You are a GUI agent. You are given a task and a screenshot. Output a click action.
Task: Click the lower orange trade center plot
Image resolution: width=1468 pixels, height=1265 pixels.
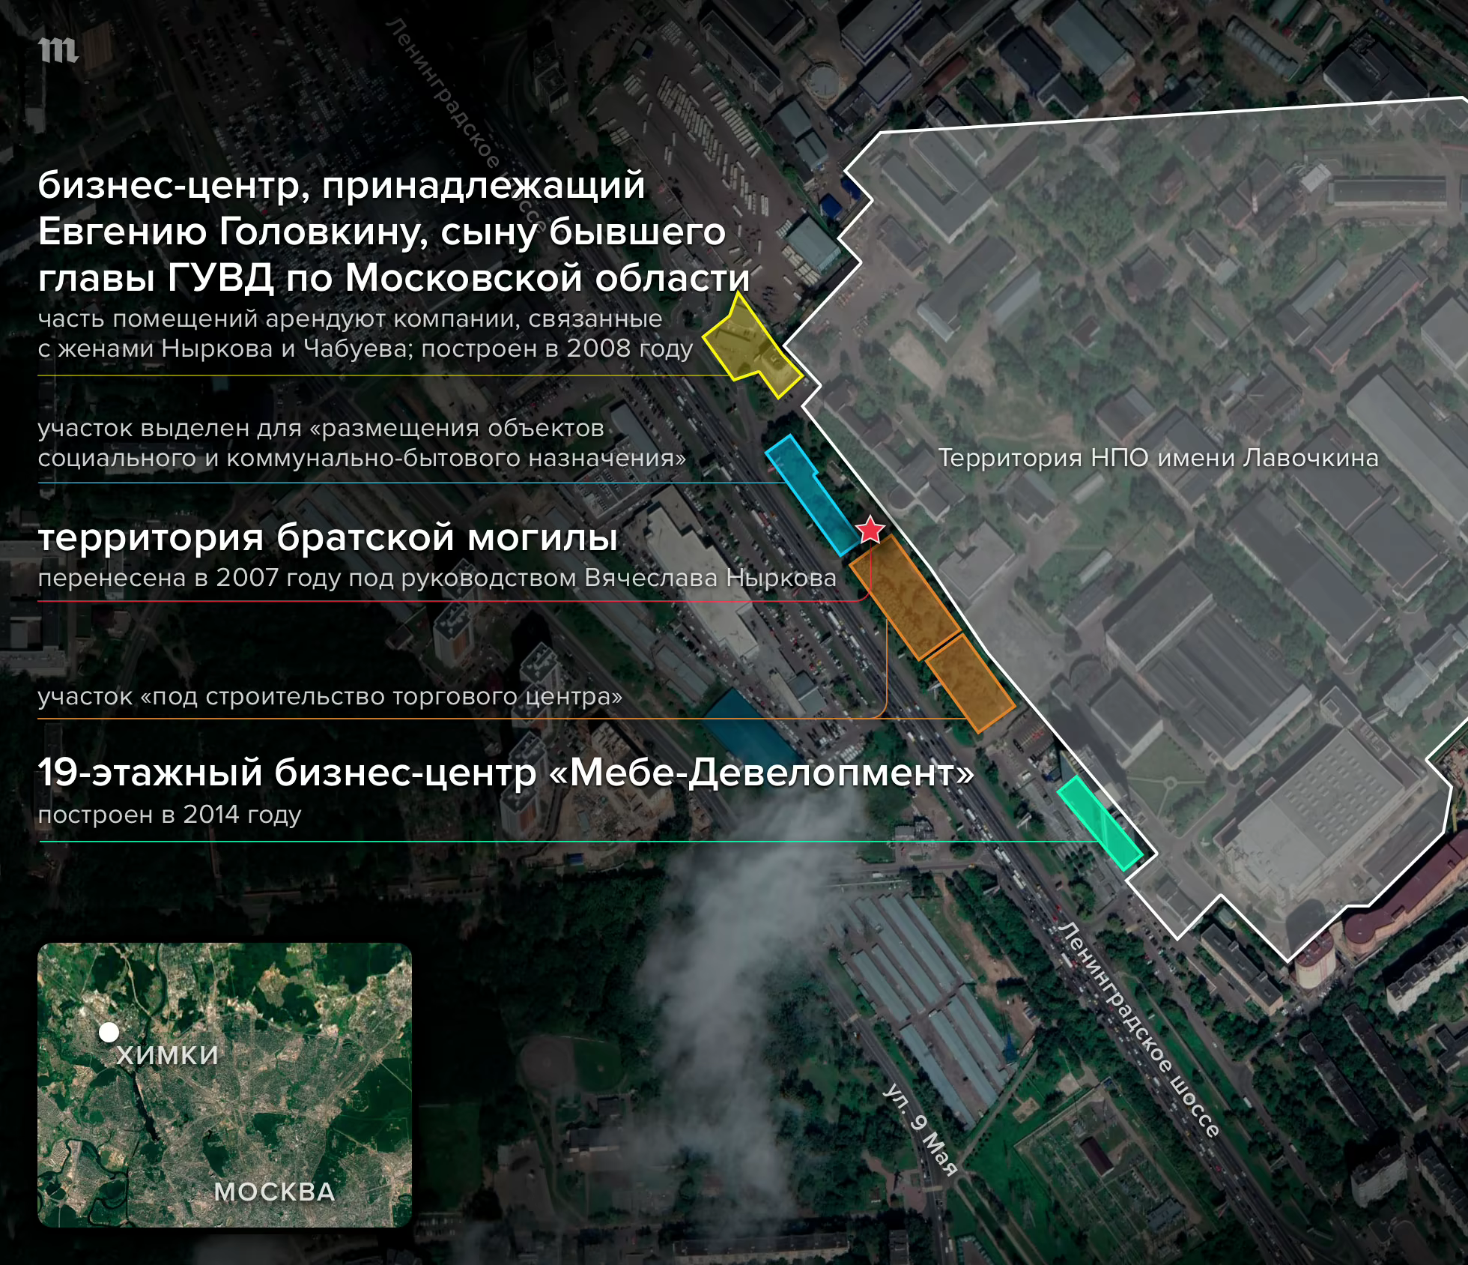(971, 683)
